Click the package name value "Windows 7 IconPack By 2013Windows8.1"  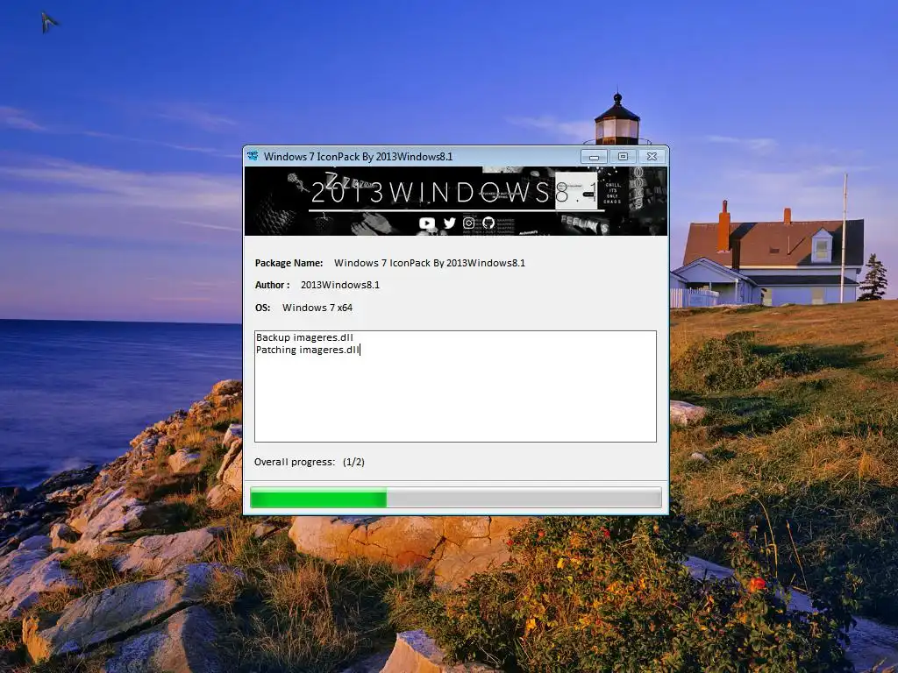click(430, 263)
